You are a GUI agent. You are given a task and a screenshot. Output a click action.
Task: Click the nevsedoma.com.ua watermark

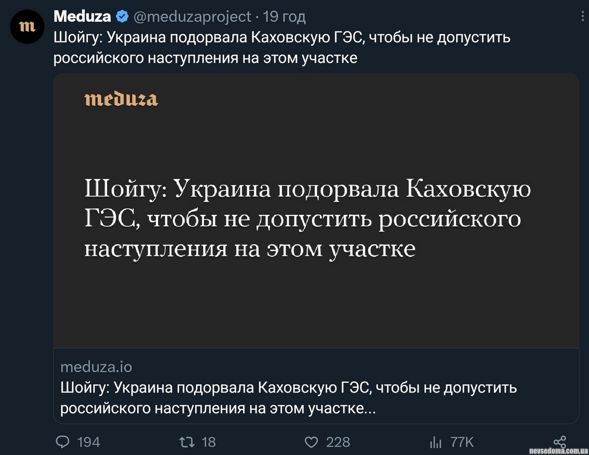(x=558, y=451)
